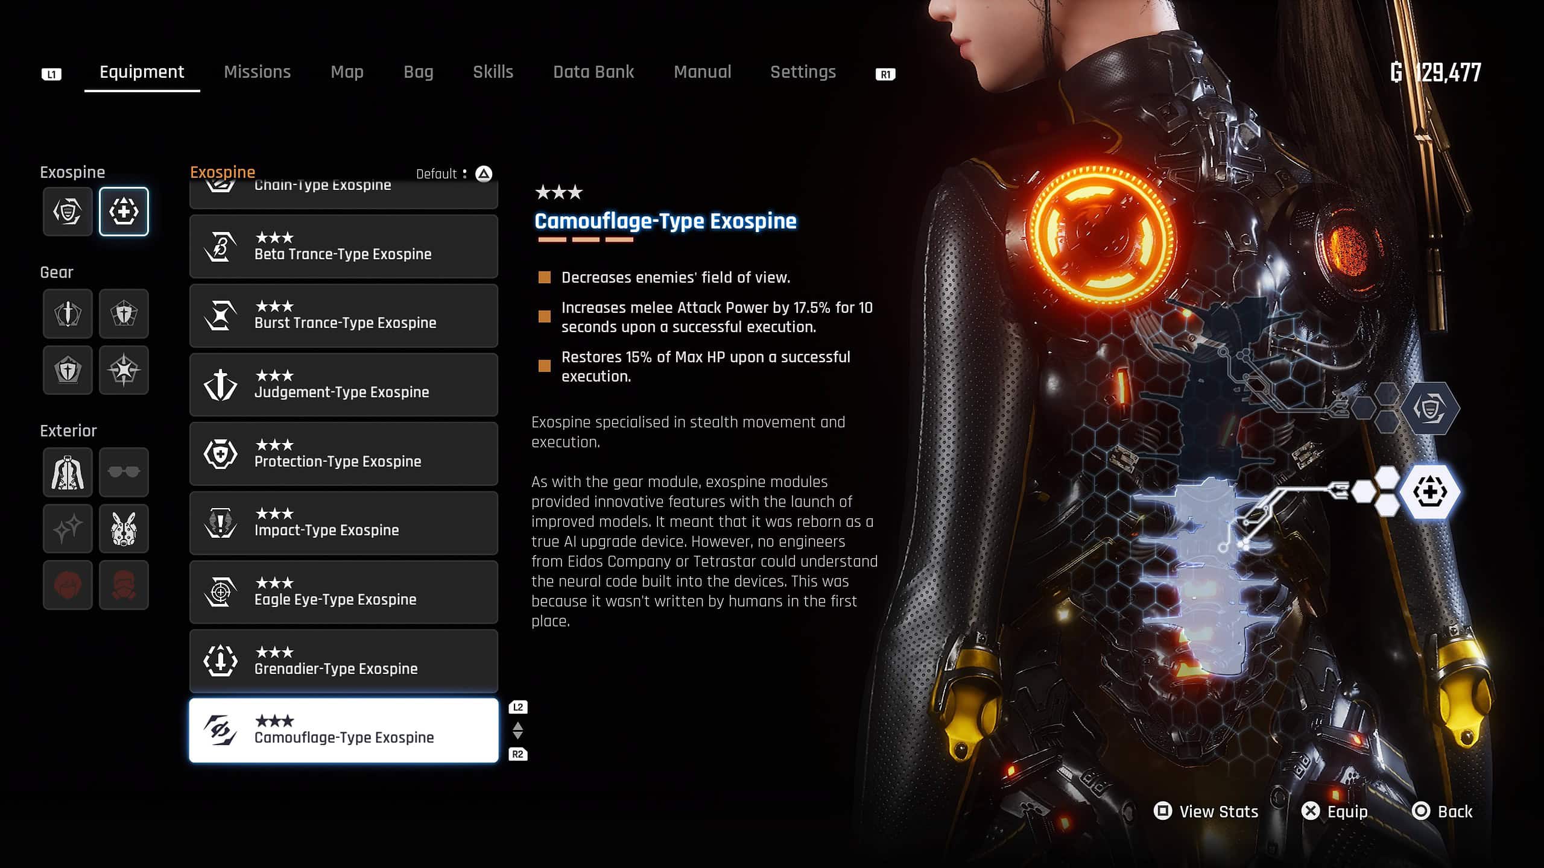Click the Eagle Eye-Type Exospine target icon
This screenshot has width=1544, height=868.
(220, 592)
